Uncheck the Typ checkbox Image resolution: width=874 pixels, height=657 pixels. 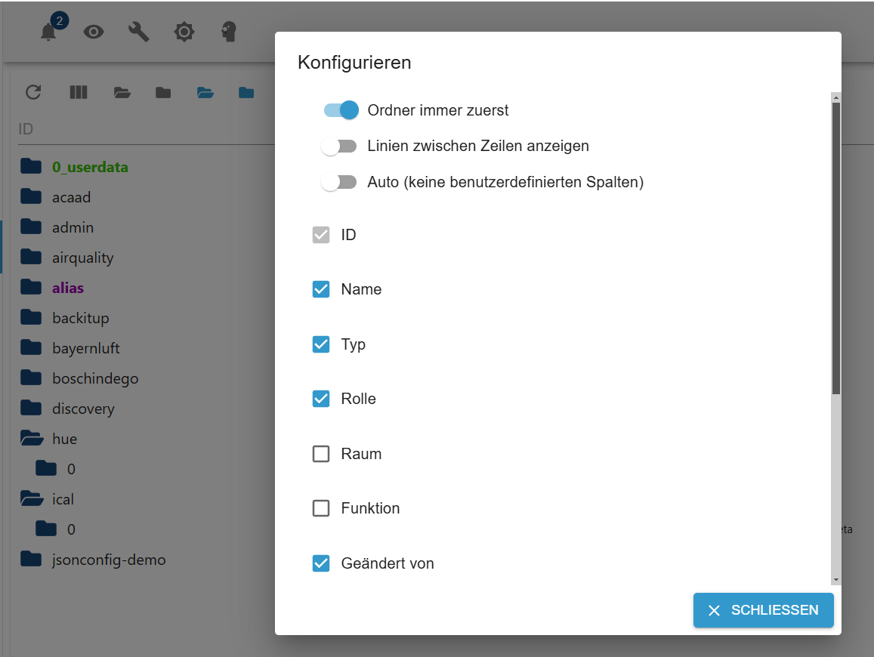(321, 344)
